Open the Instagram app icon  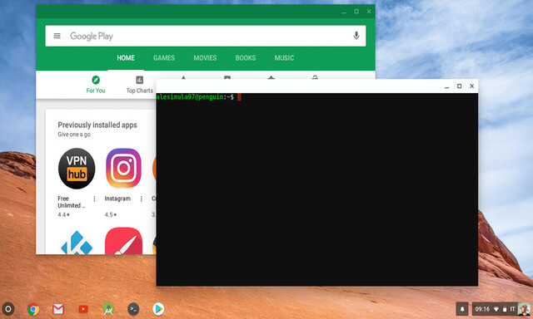click(x=123, y=168)
